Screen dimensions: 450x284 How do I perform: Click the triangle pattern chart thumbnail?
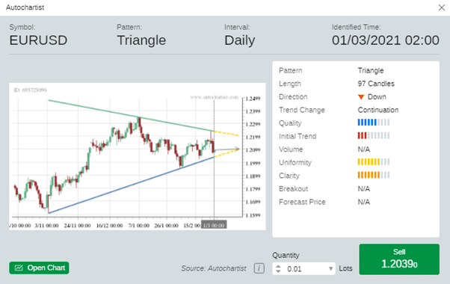[x=138, y=156]
